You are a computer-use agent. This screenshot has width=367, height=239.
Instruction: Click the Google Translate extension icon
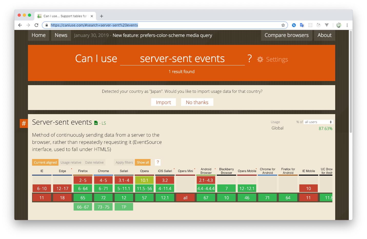[x=302, y=25]
